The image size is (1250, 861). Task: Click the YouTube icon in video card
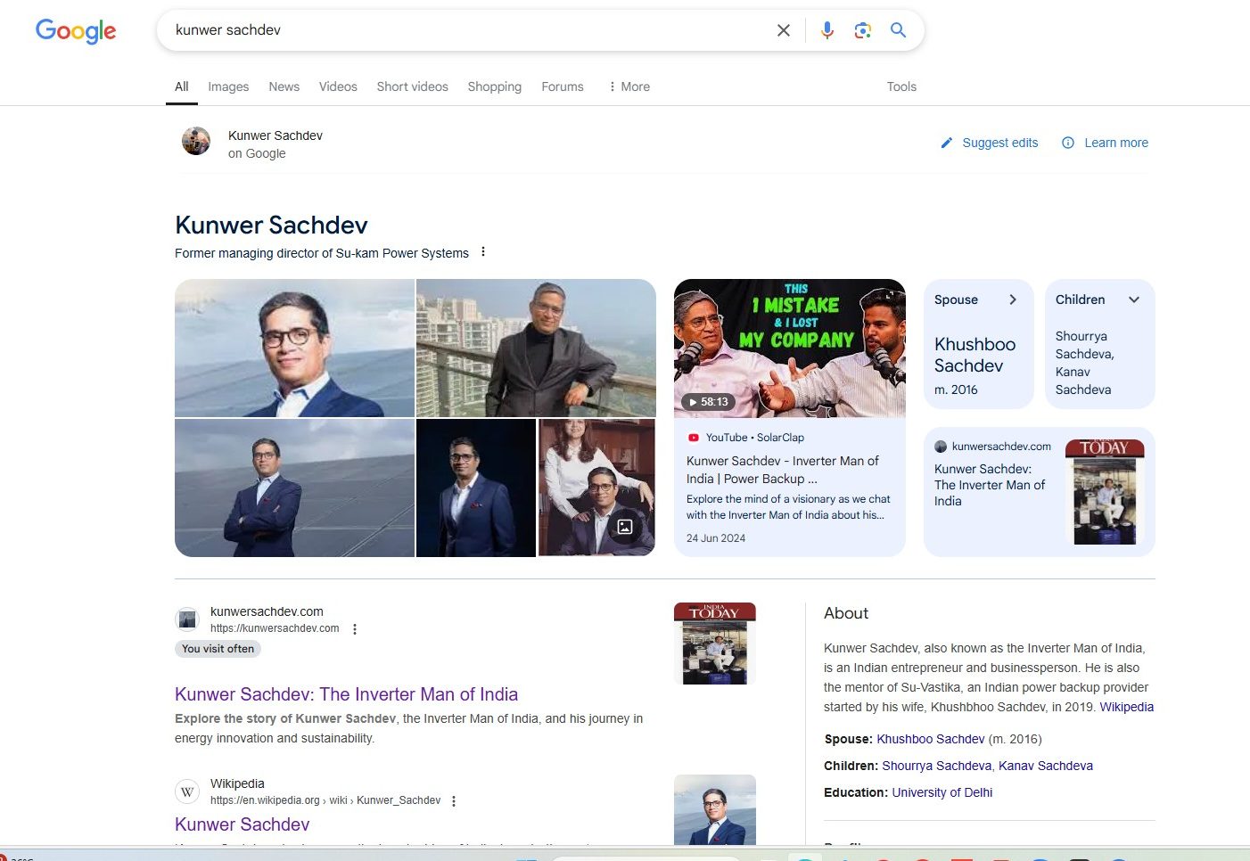coord(694,438)
